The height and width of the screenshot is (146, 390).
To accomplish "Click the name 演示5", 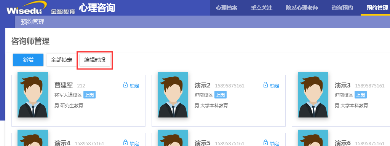I will click(x=203, y=143).
